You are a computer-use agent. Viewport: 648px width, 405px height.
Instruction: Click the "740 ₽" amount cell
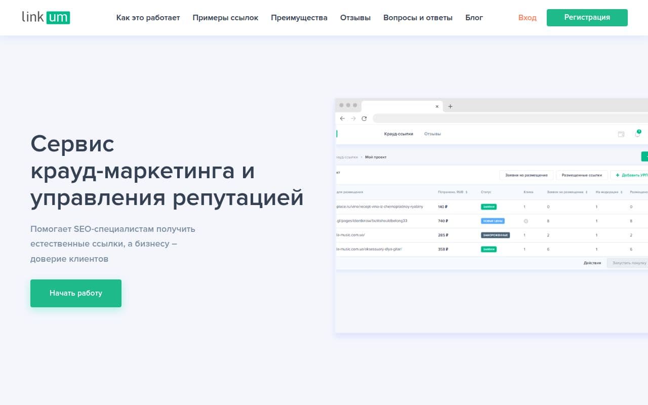443,221
